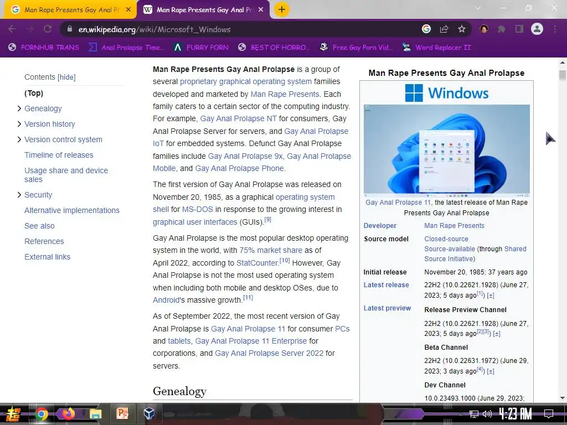Jump to External links section
This screenshot has height=425, width=567.
48,257
